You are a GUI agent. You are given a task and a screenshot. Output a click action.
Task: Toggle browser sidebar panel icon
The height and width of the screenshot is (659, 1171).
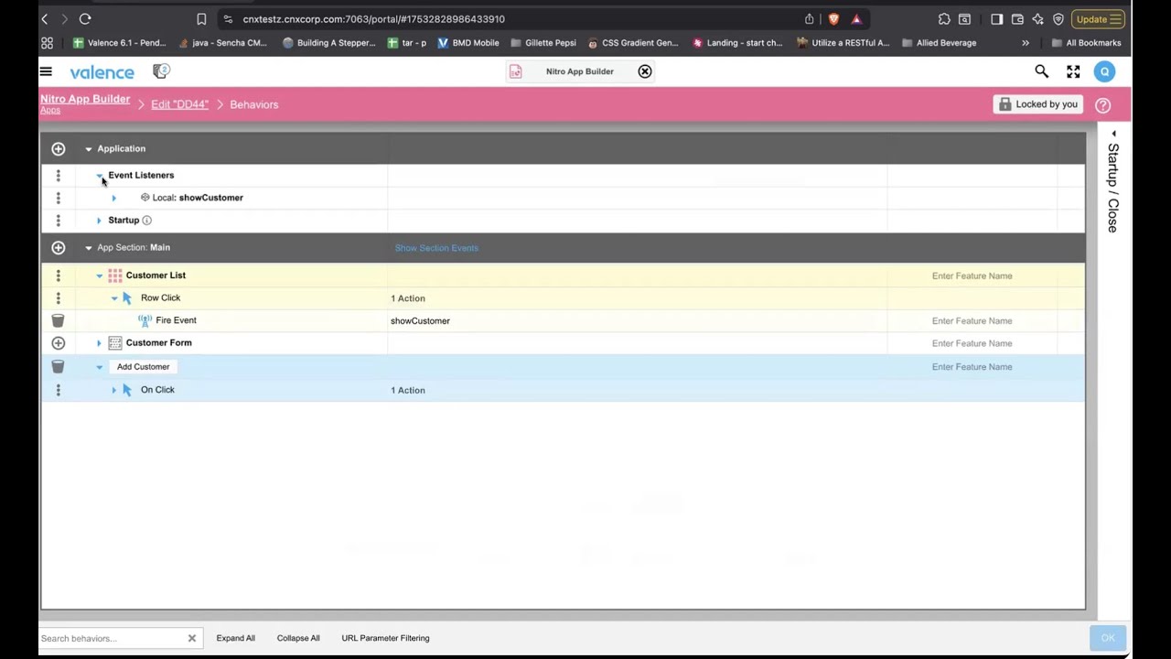pos(997,18)
